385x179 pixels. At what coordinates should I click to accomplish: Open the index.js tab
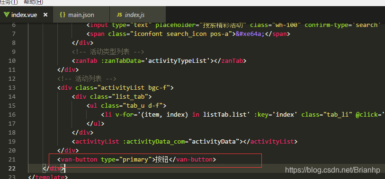[138, 15]
